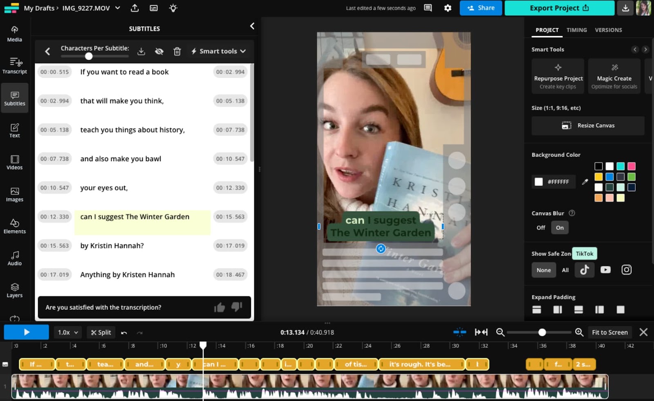Open the Text sidebar tool

(14, 130)
